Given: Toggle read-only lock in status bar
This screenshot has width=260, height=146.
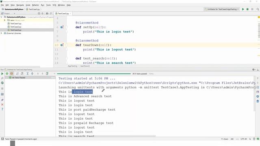Looking at the screenshot, I should [x=250, y=139].
